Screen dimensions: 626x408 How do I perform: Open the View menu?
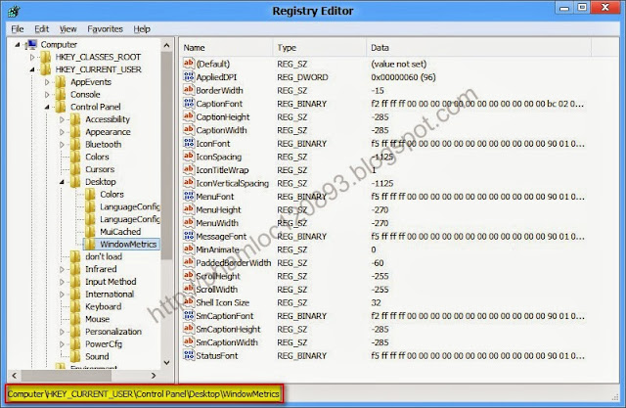pos(68,29)
